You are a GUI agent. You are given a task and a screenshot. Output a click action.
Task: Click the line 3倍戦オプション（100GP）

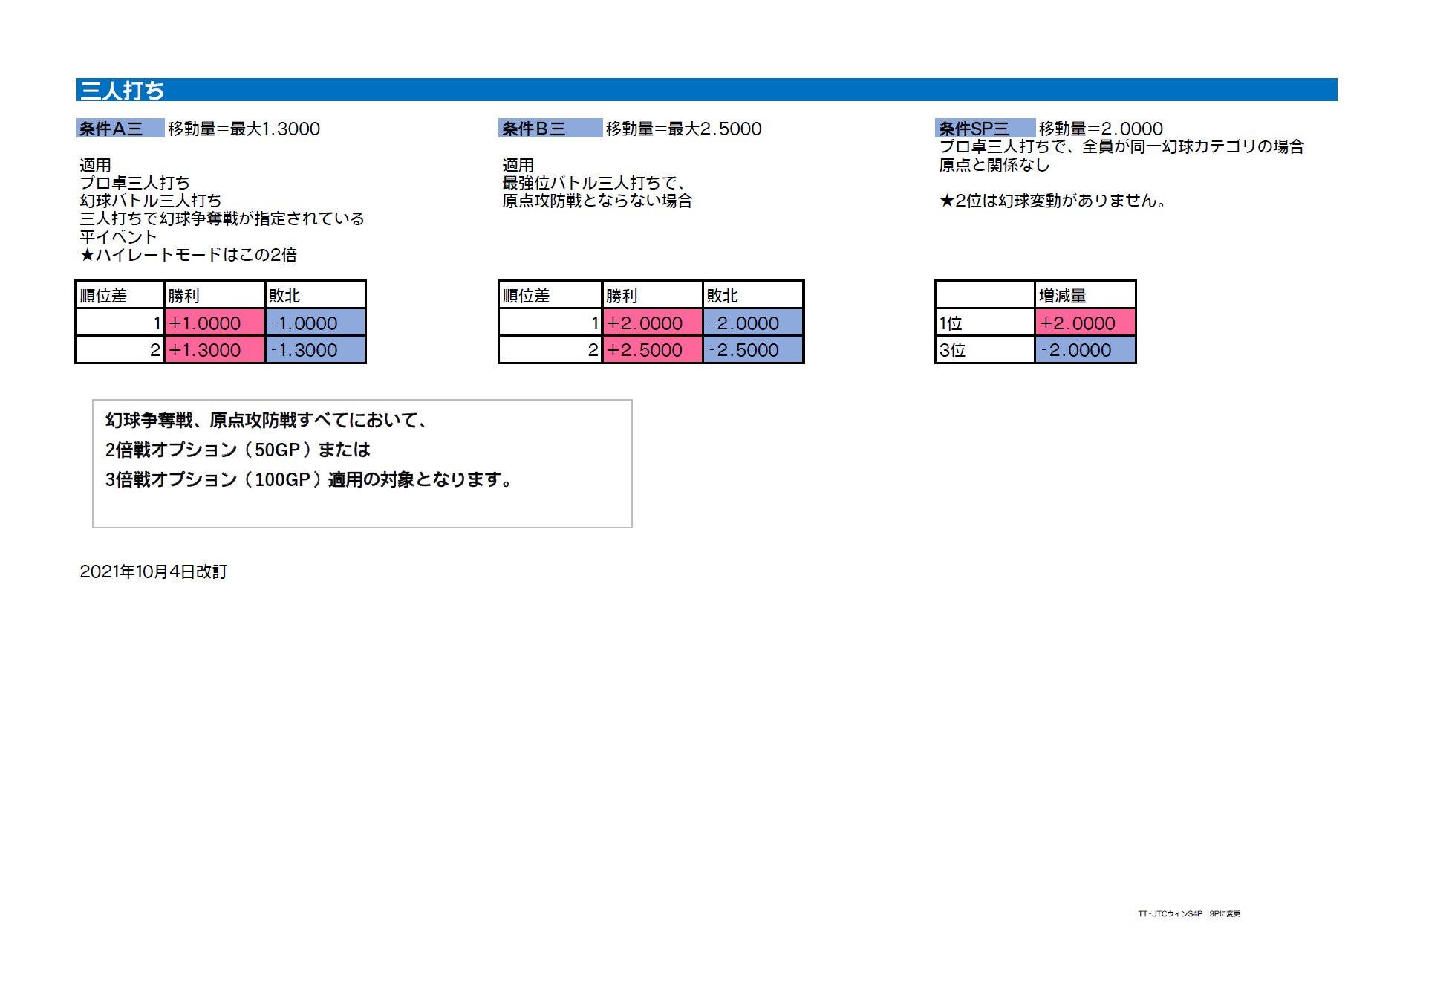click(215, 480)
